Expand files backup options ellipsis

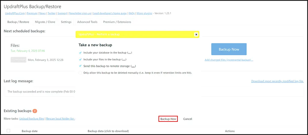[x=124, y=60]
